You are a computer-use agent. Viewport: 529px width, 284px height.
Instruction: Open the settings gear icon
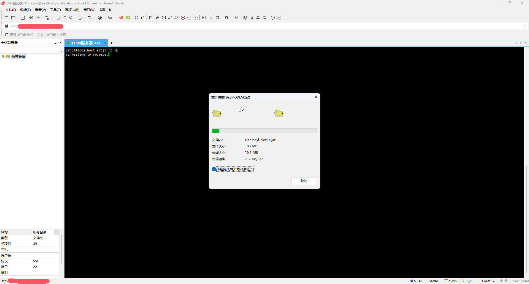(245, 18)
